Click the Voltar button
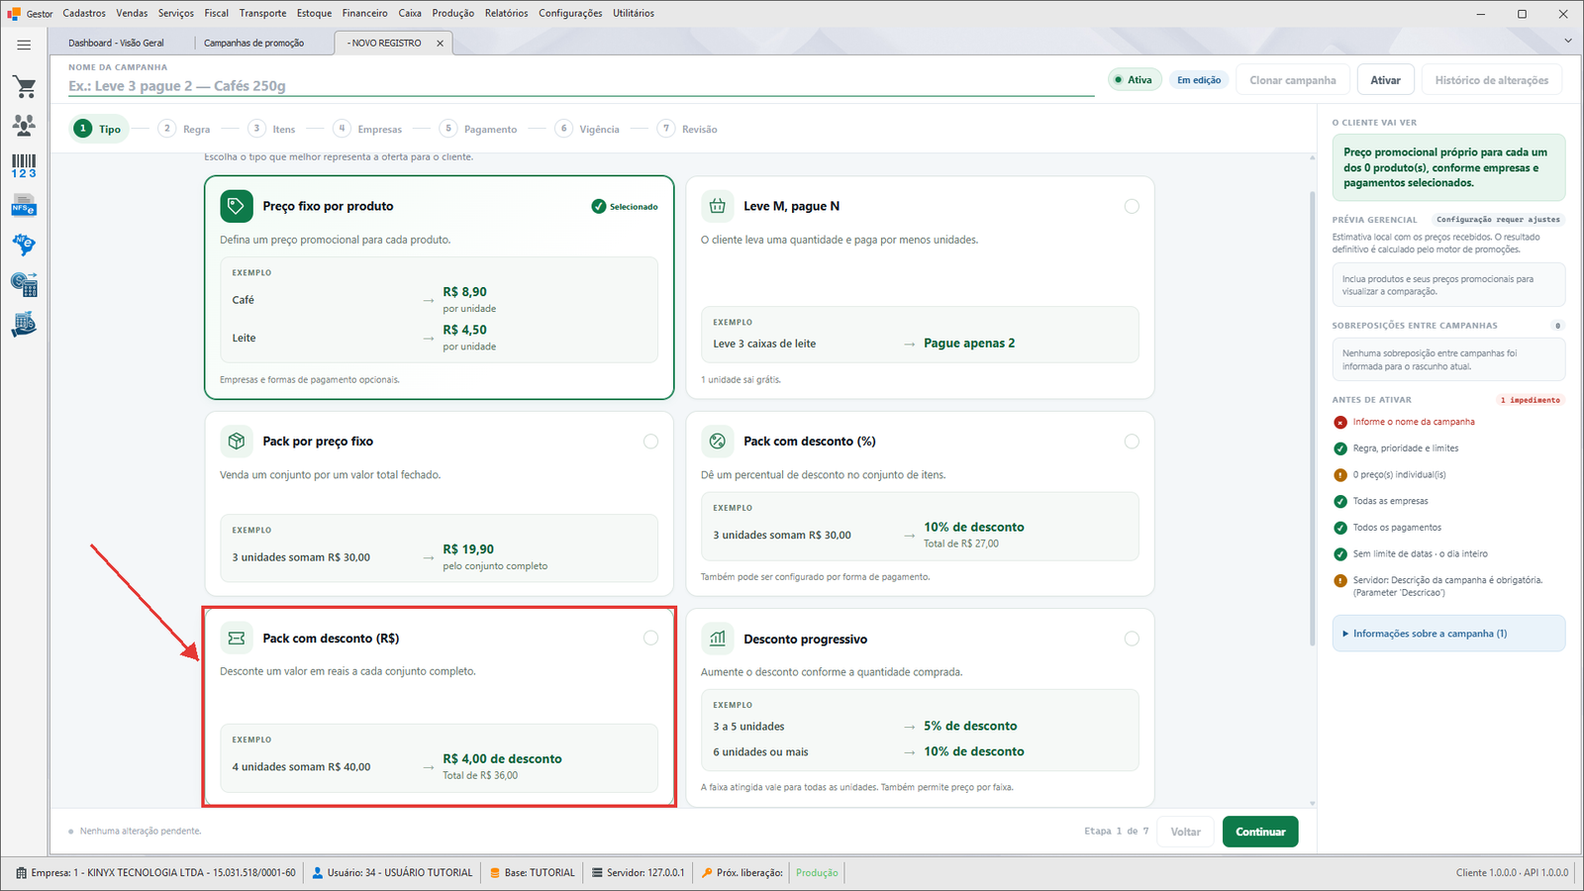 coord(1186,832)
